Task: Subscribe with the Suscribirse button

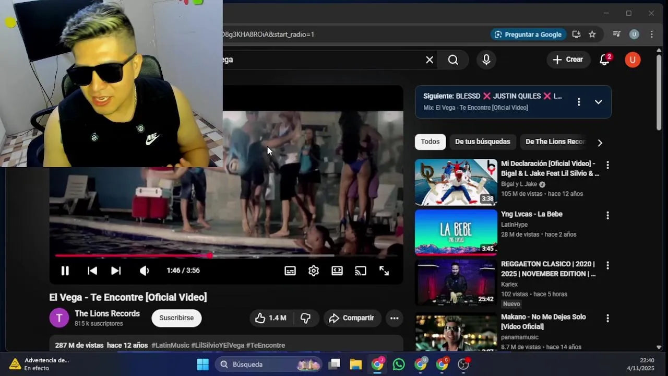Action: click(x=176, y=318)
